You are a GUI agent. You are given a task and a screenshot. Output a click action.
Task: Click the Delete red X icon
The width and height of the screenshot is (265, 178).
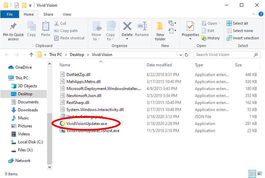coord(127,26)
